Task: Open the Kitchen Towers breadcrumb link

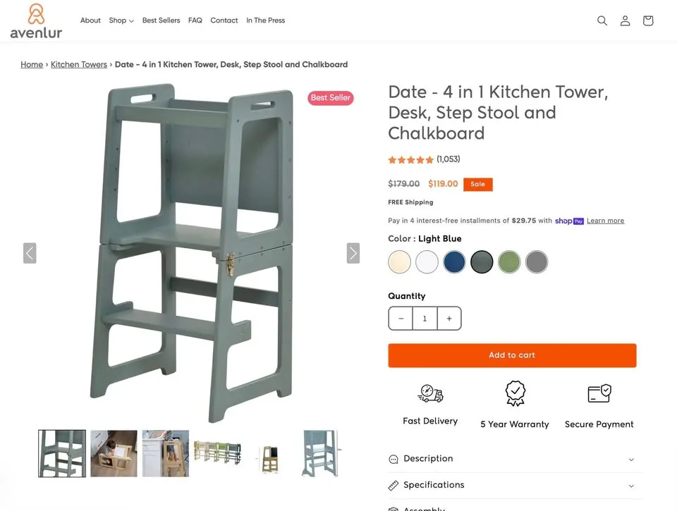Action: tap(78, 64)
